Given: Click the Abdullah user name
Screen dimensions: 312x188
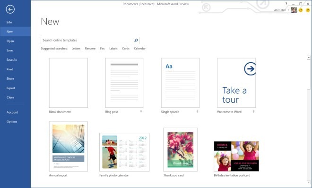Looking at the screenshot, I should click(280, 10).
